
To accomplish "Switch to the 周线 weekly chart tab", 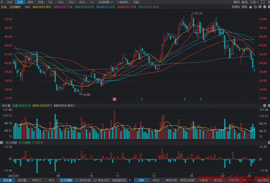I will click(x=30, y=2).
